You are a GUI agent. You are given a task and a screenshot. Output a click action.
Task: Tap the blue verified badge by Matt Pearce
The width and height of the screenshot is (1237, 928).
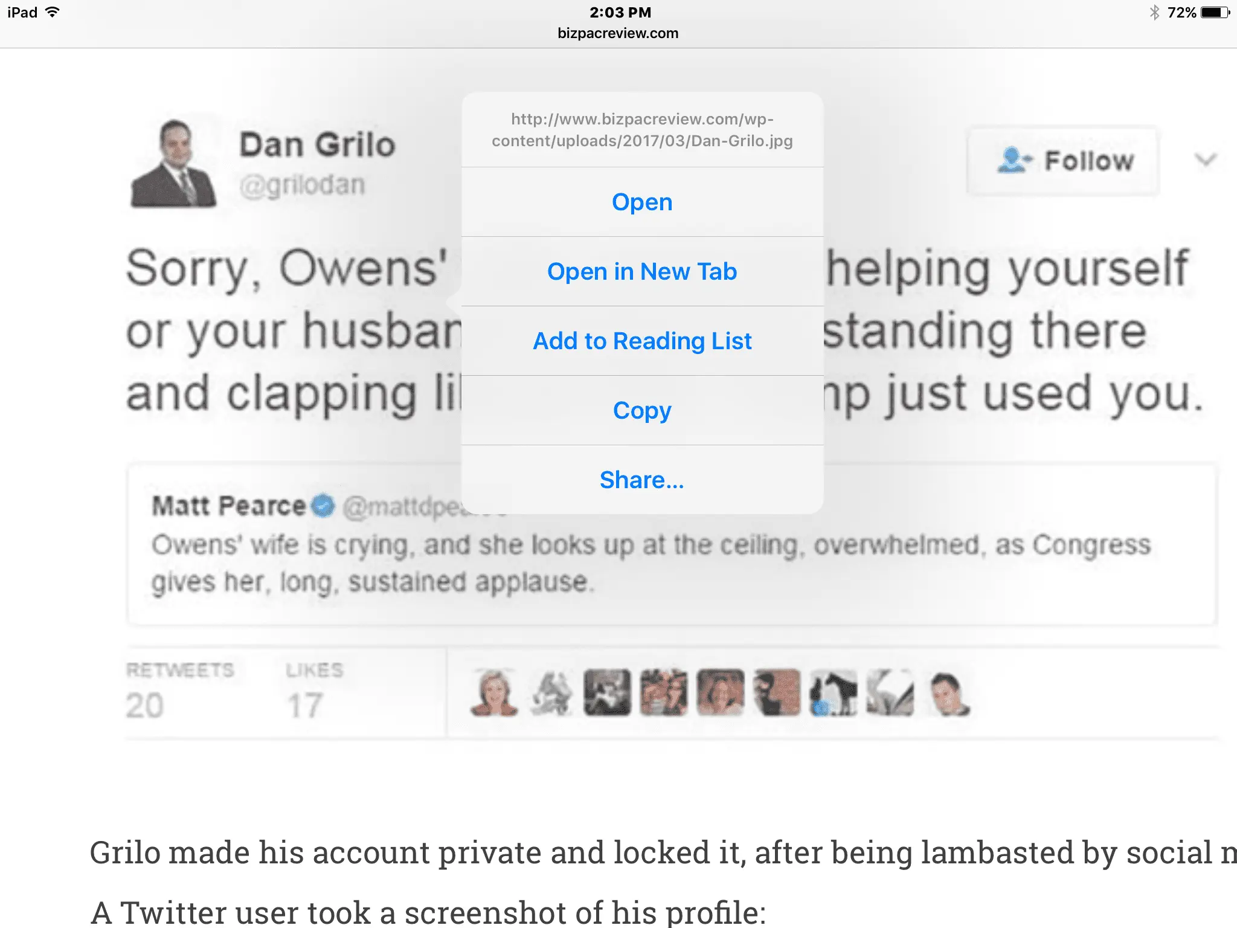click(323, 506)
